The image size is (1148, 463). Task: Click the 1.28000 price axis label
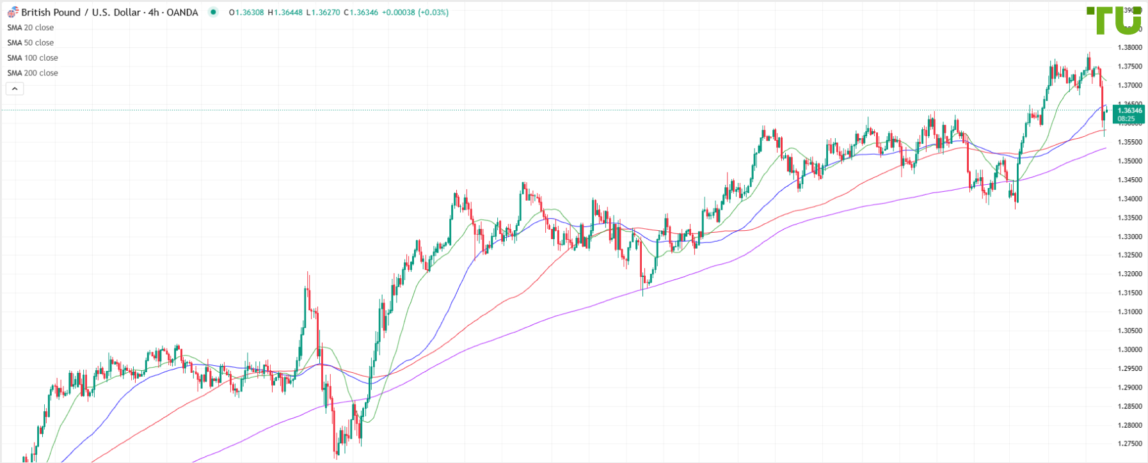[x=1130, y=425]
